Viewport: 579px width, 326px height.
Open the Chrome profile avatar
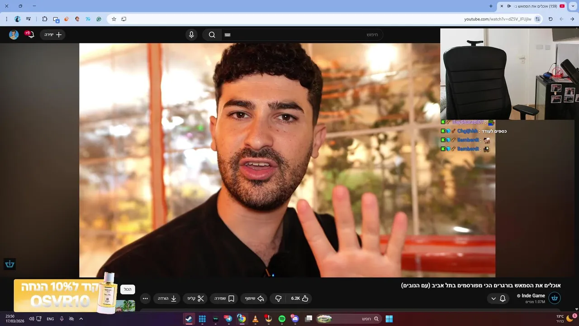[x=17, y=19]
